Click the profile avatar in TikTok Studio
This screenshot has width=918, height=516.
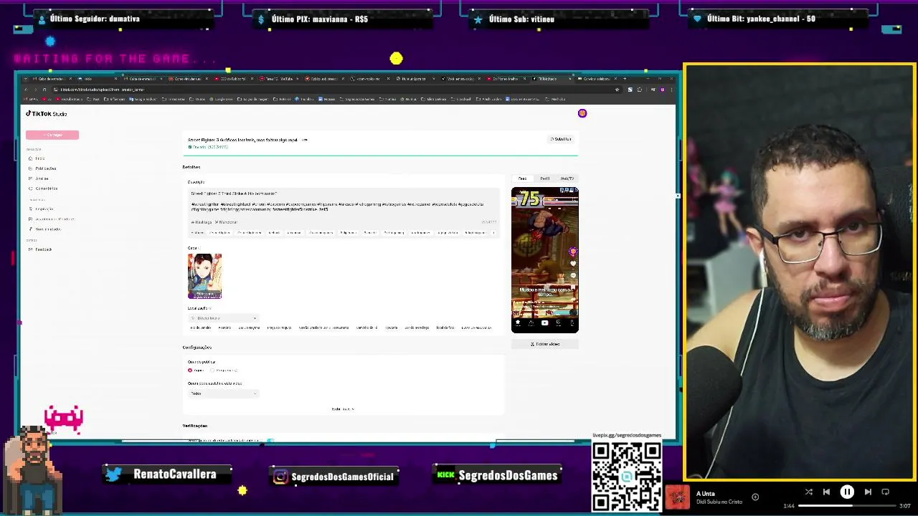pyautogui.click(x=582, y=113)
